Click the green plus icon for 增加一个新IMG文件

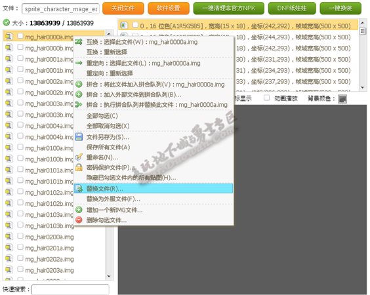pyautogui.click(x=79, y=210)
